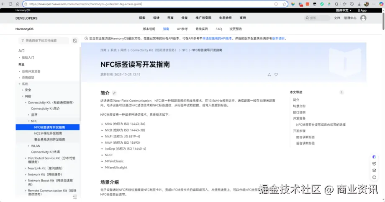Expand the WLAN tree node
The image size is (385, 202).
(x=29, y=146)
